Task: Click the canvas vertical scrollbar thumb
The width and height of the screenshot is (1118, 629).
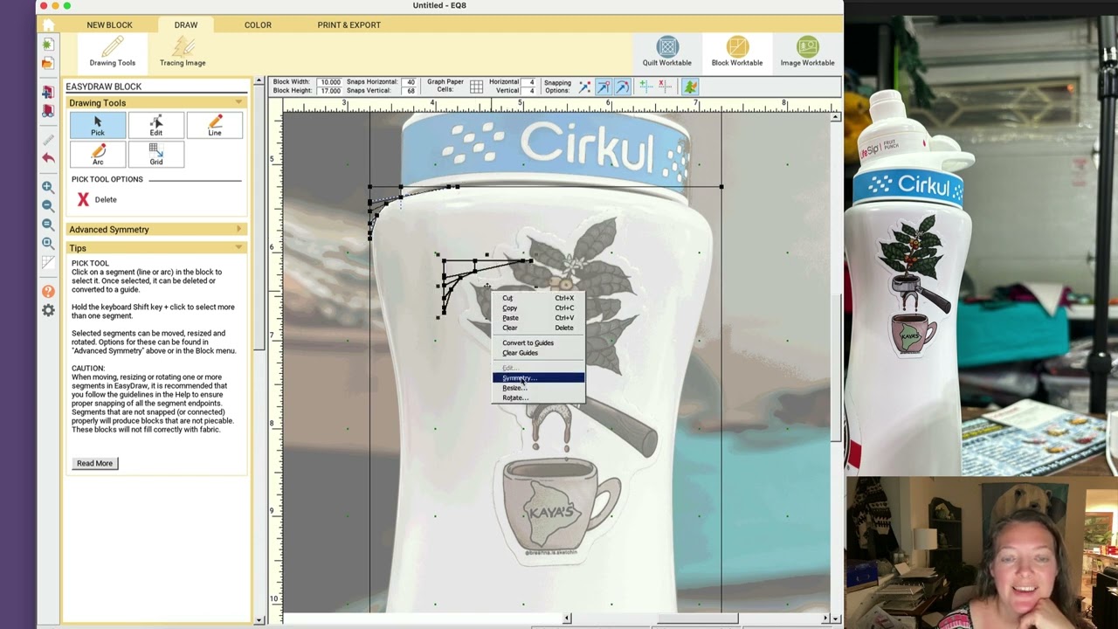Action: 836,367
